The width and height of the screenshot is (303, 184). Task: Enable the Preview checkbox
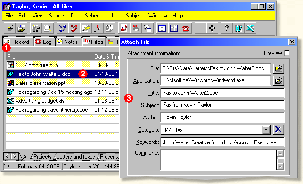pyautogui.click(x=287, y=53)
